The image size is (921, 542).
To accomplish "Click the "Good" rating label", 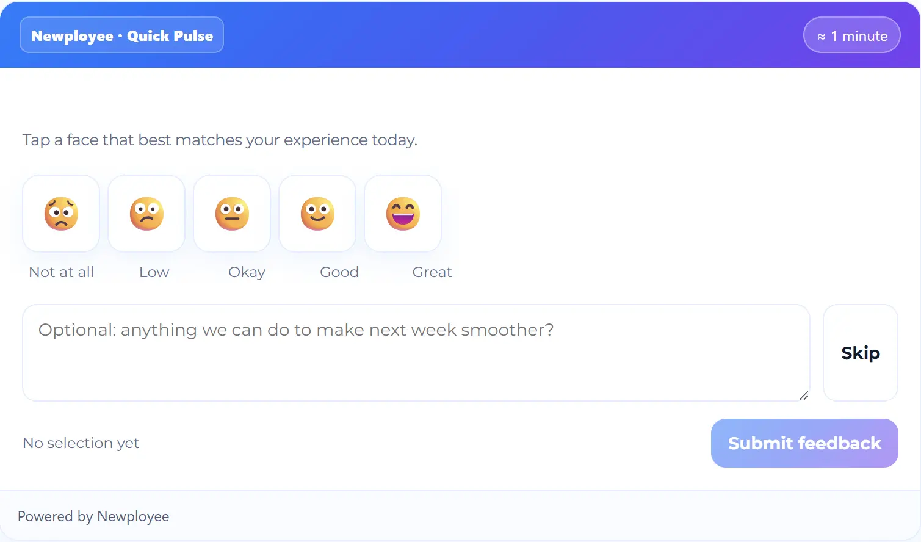I will (x=339, y=272).
